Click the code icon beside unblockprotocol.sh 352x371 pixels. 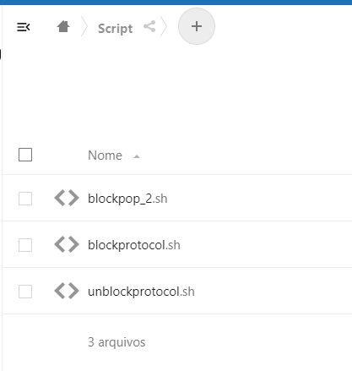[x=67, y=291]
